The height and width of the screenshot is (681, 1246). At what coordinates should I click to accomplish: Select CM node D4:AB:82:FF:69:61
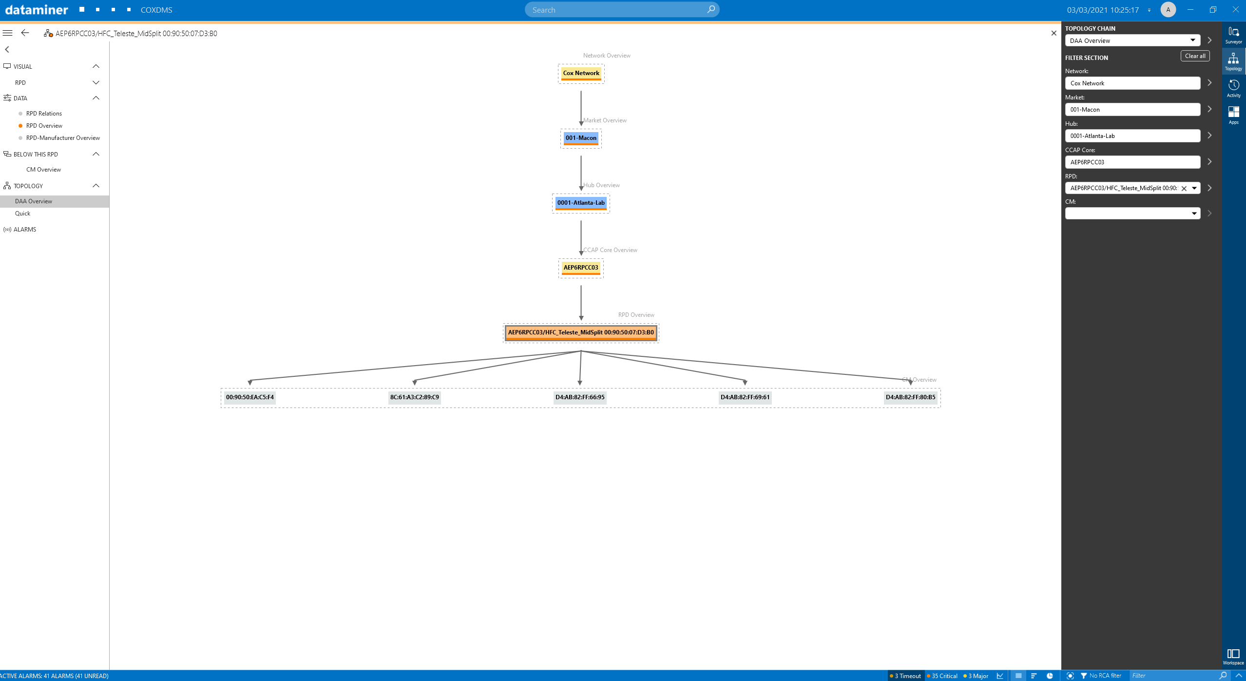tap(745, 397)
